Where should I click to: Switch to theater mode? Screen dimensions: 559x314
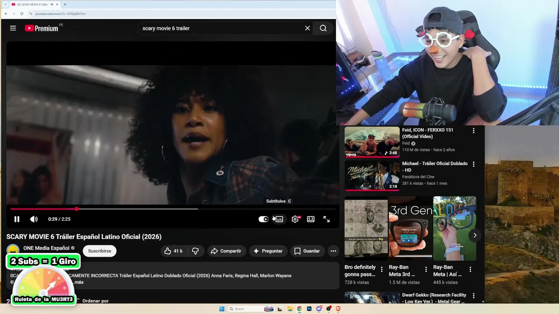(x=311, y=219)
